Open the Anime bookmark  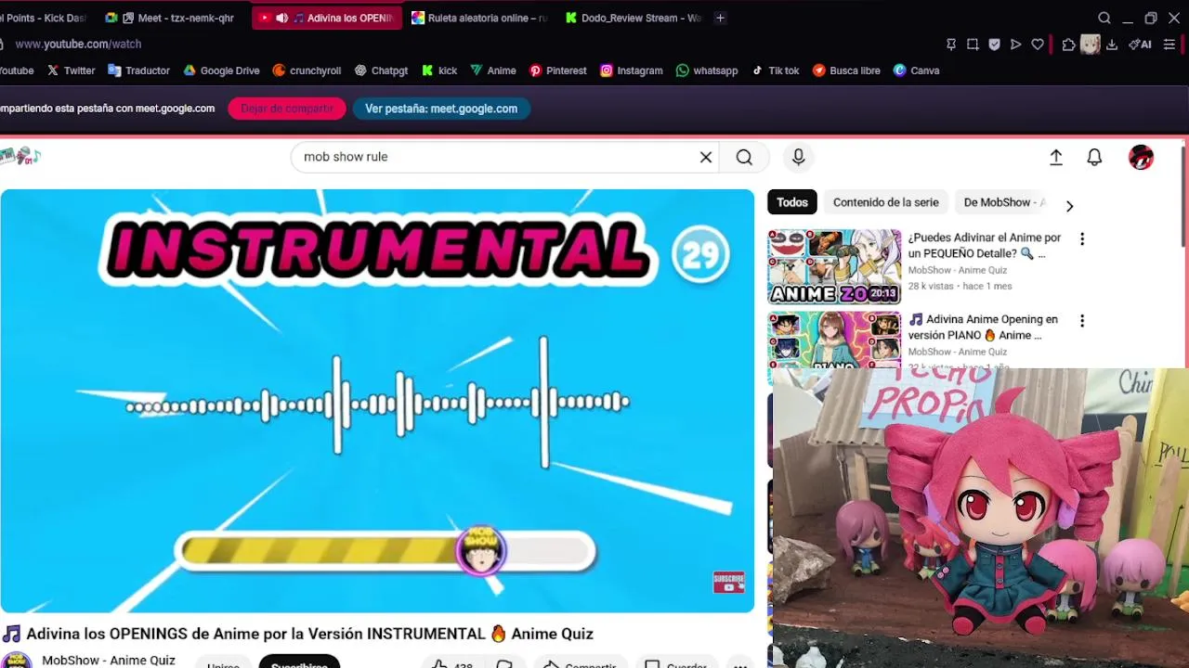click(x=493, y=71)
